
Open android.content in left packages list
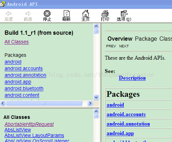pyautogui.click(x=22, y=95)
